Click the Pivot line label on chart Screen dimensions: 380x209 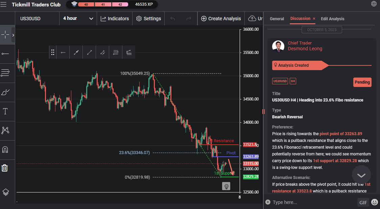[231, 153]
